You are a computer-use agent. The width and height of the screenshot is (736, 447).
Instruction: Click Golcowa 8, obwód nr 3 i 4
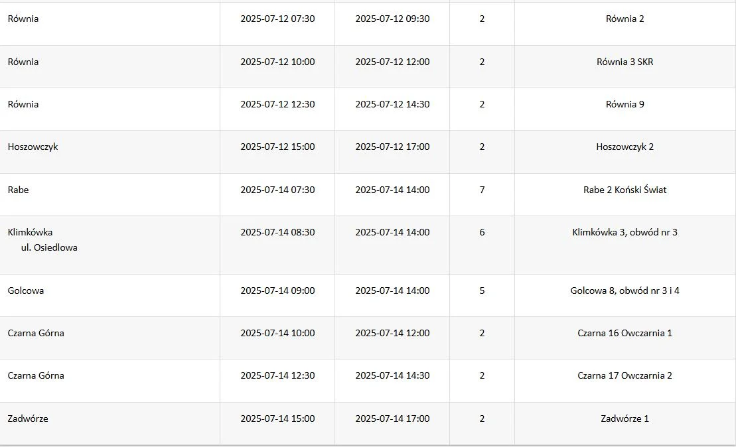[x=625, y=290]
